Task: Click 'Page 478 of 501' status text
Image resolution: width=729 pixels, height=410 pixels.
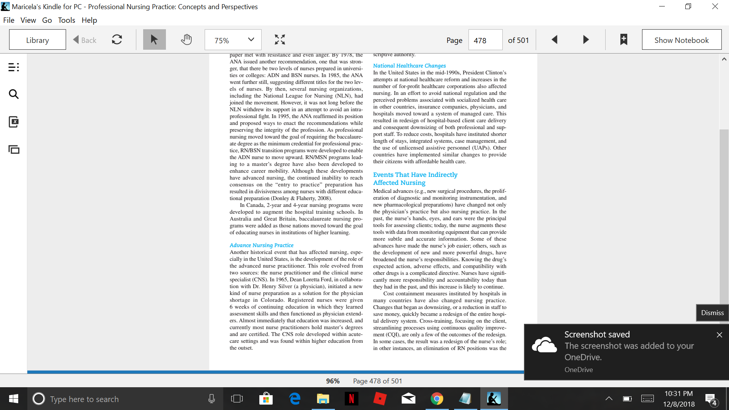Action: [x=377, y=381]
